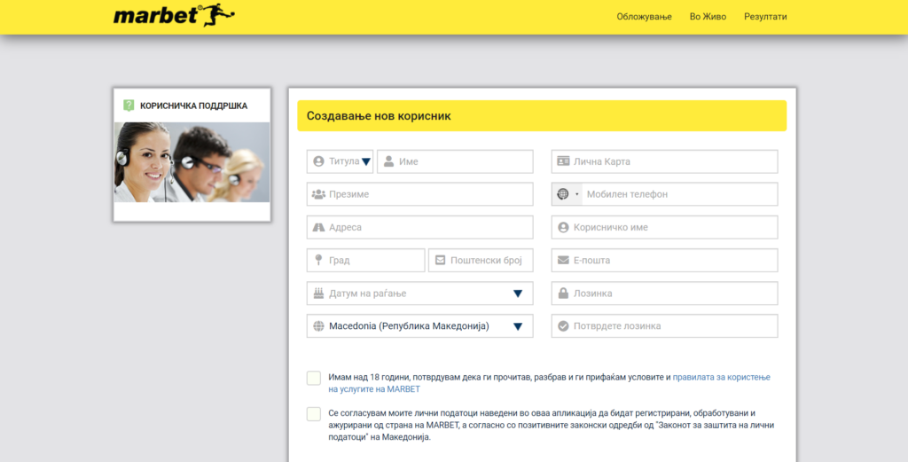Screen dimensions: 908x462
Task: Open the Macedonia country dropdown
Action: coord(419,326)
